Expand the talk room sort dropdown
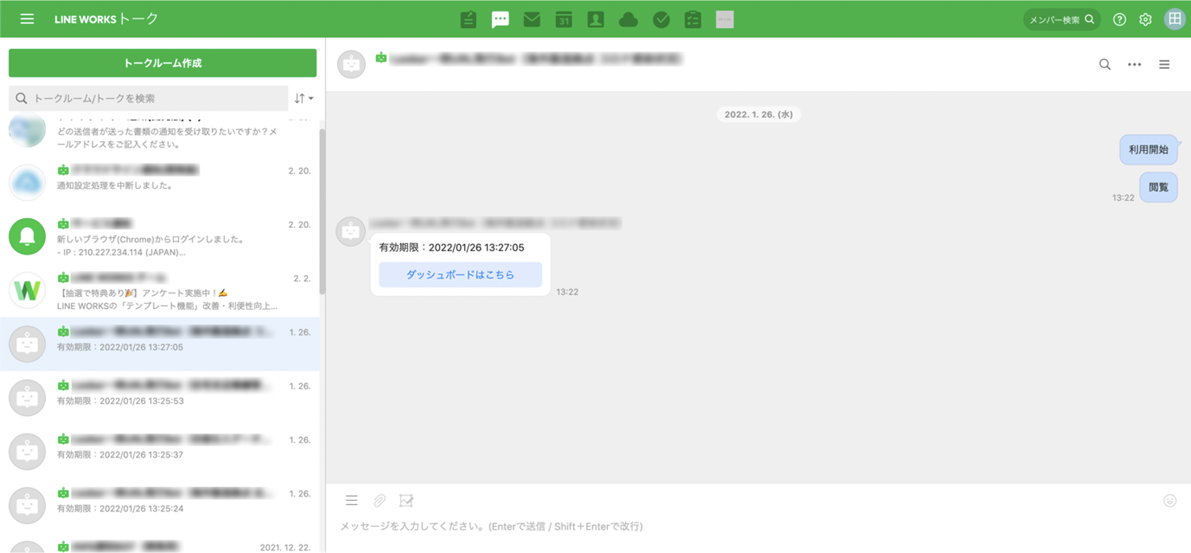This screenshot has width=1191, height=553. point(304,98)
